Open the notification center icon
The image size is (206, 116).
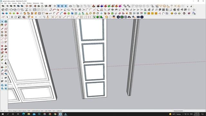pyautogui.click(x=202, y=114)
